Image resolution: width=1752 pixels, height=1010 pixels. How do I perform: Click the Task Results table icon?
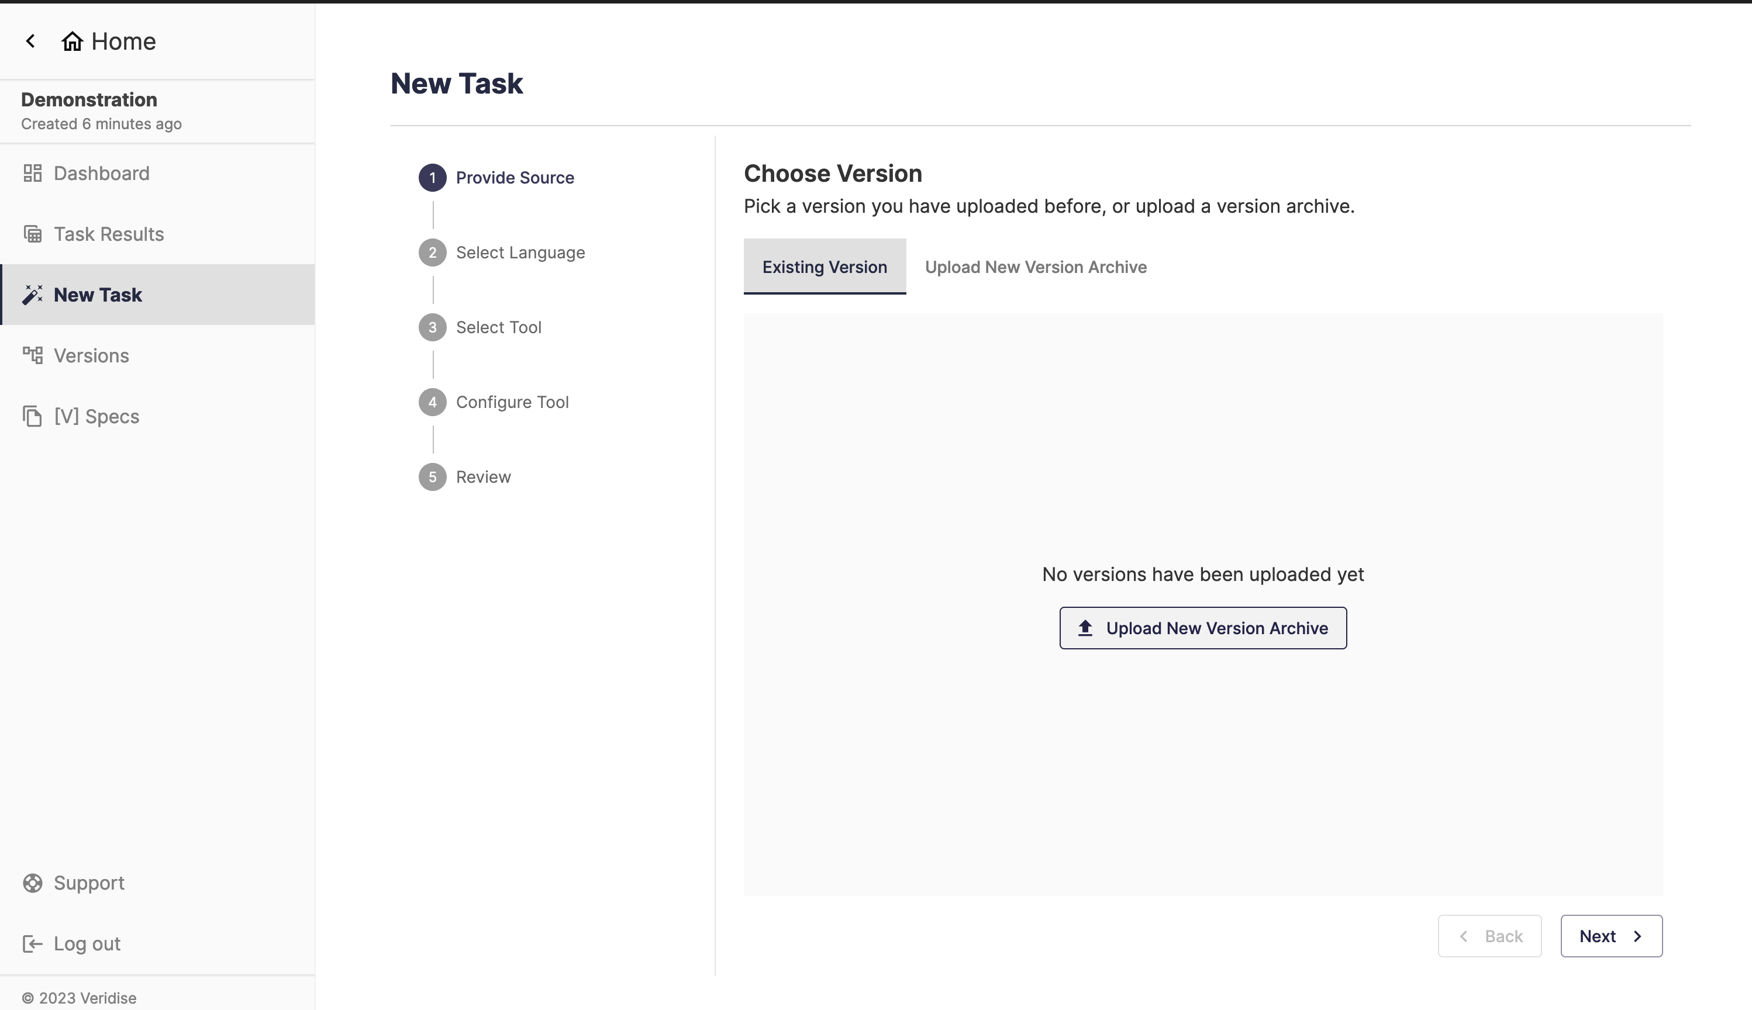(x=33, y=234)
